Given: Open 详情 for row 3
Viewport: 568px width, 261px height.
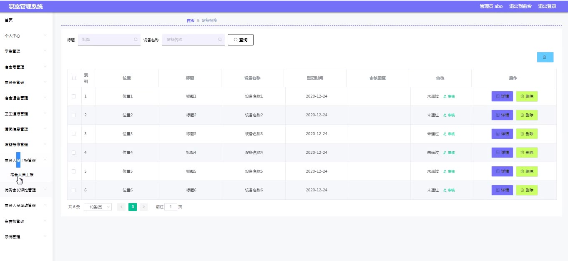Looking at the screenshot, I should 502,134.
